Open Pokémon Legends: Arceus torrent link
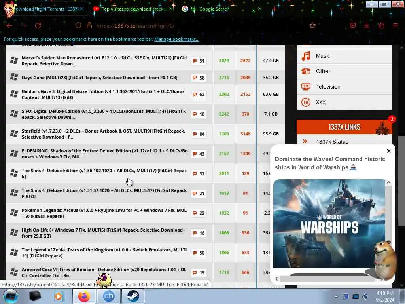Image resolution: width=405 pixels, height=304 pixels. click(x=104, y=213)
